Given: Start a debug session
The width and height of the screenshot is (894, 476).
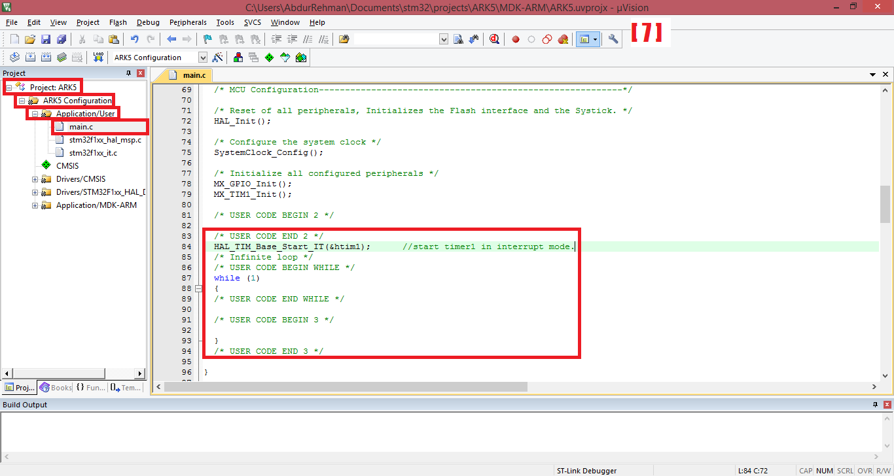Looking at the screenshot, I should click(x=494, y=39).
